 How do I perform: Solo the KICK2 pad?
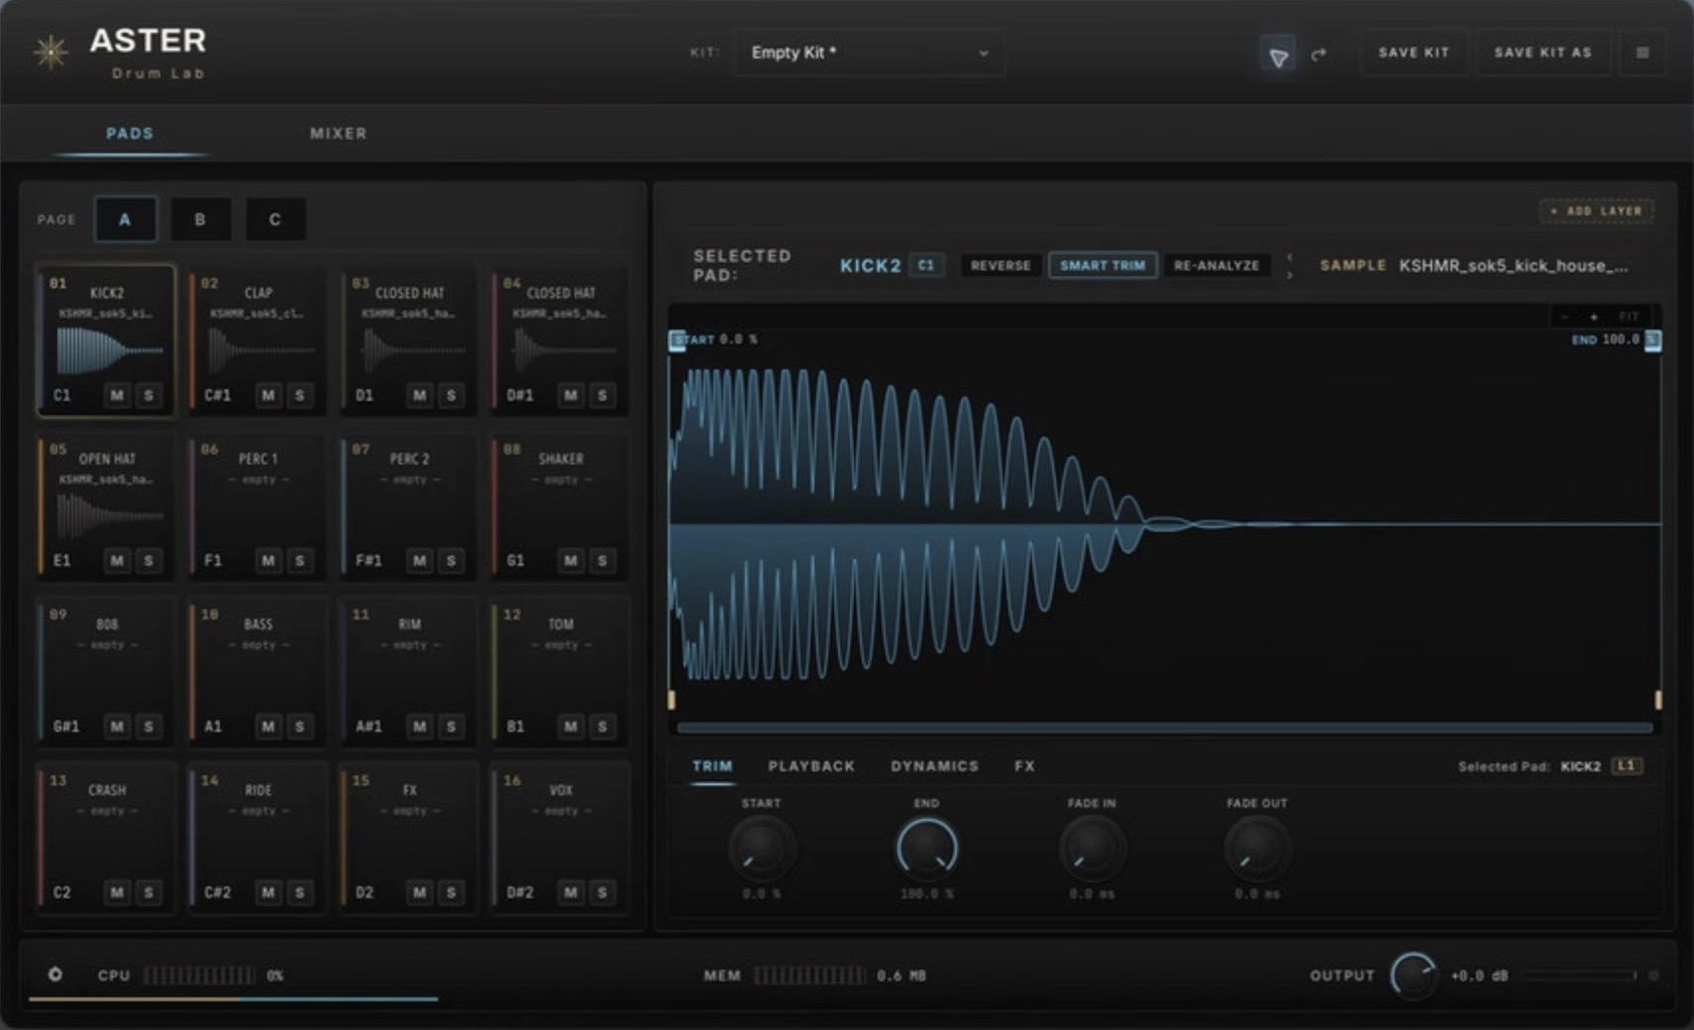point(149,395)
